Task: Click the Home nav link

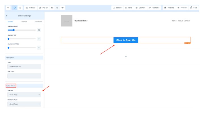Action: (x=174, y=21)
